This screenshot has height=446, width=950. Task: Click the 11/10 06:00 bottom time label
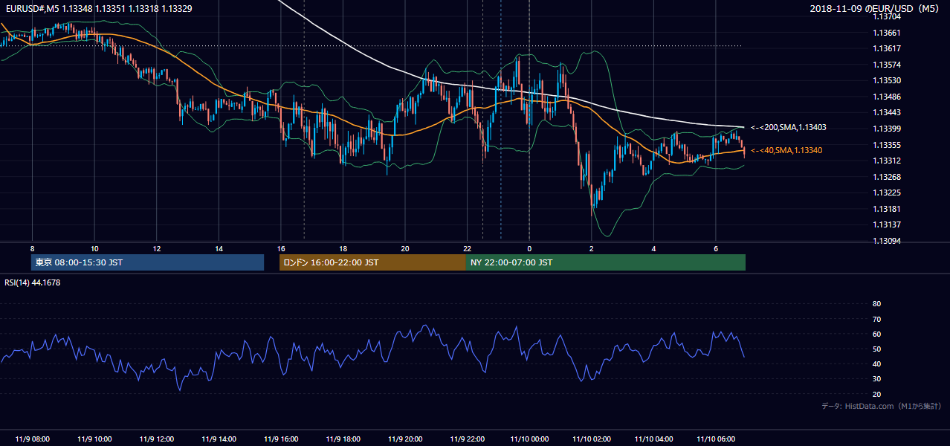716,439
